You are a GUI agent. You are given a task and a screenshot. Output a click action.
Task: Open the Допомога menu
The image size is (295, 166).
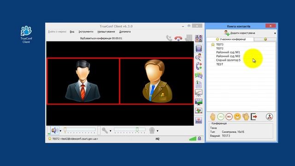click(125, 32)
